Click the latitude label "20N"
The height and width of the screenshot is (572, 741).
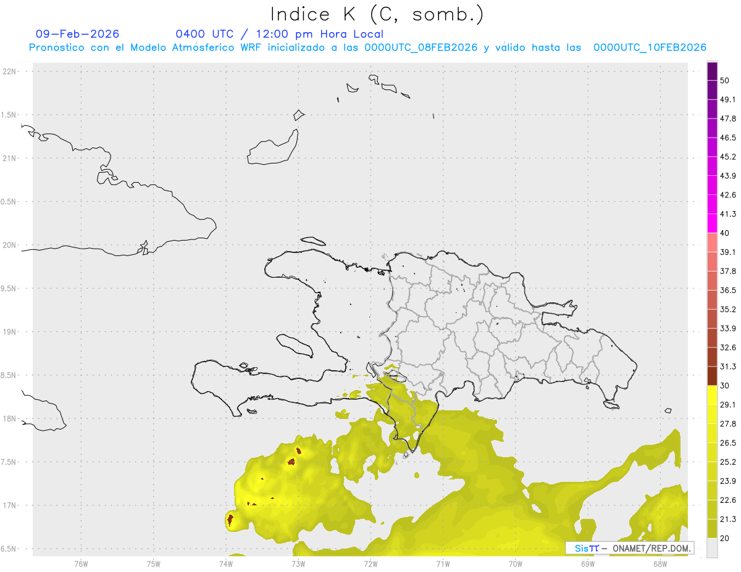tap(9, 245)
